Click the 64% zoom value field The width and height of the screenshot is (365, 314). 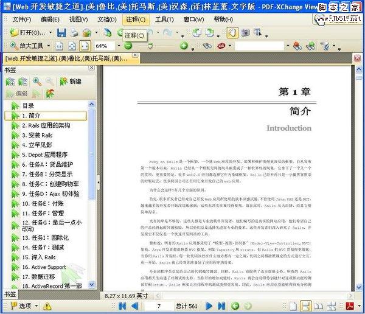click(x=105, y=46)
